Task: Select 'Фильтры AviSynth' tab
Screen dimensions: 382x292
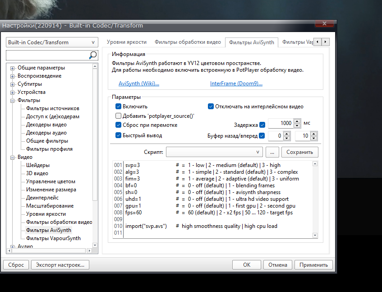Action: (x=251, y=42)
